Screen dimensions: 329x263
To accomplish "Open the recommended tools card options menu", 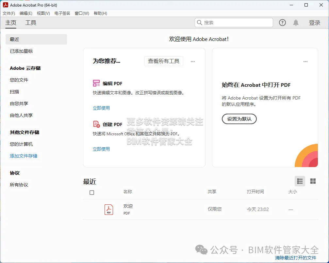I will [x=193, y=62].
